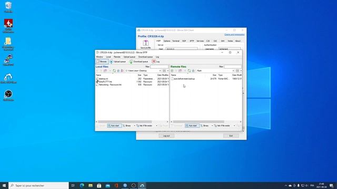Click the remote back navigation icon

coord(172,71)
